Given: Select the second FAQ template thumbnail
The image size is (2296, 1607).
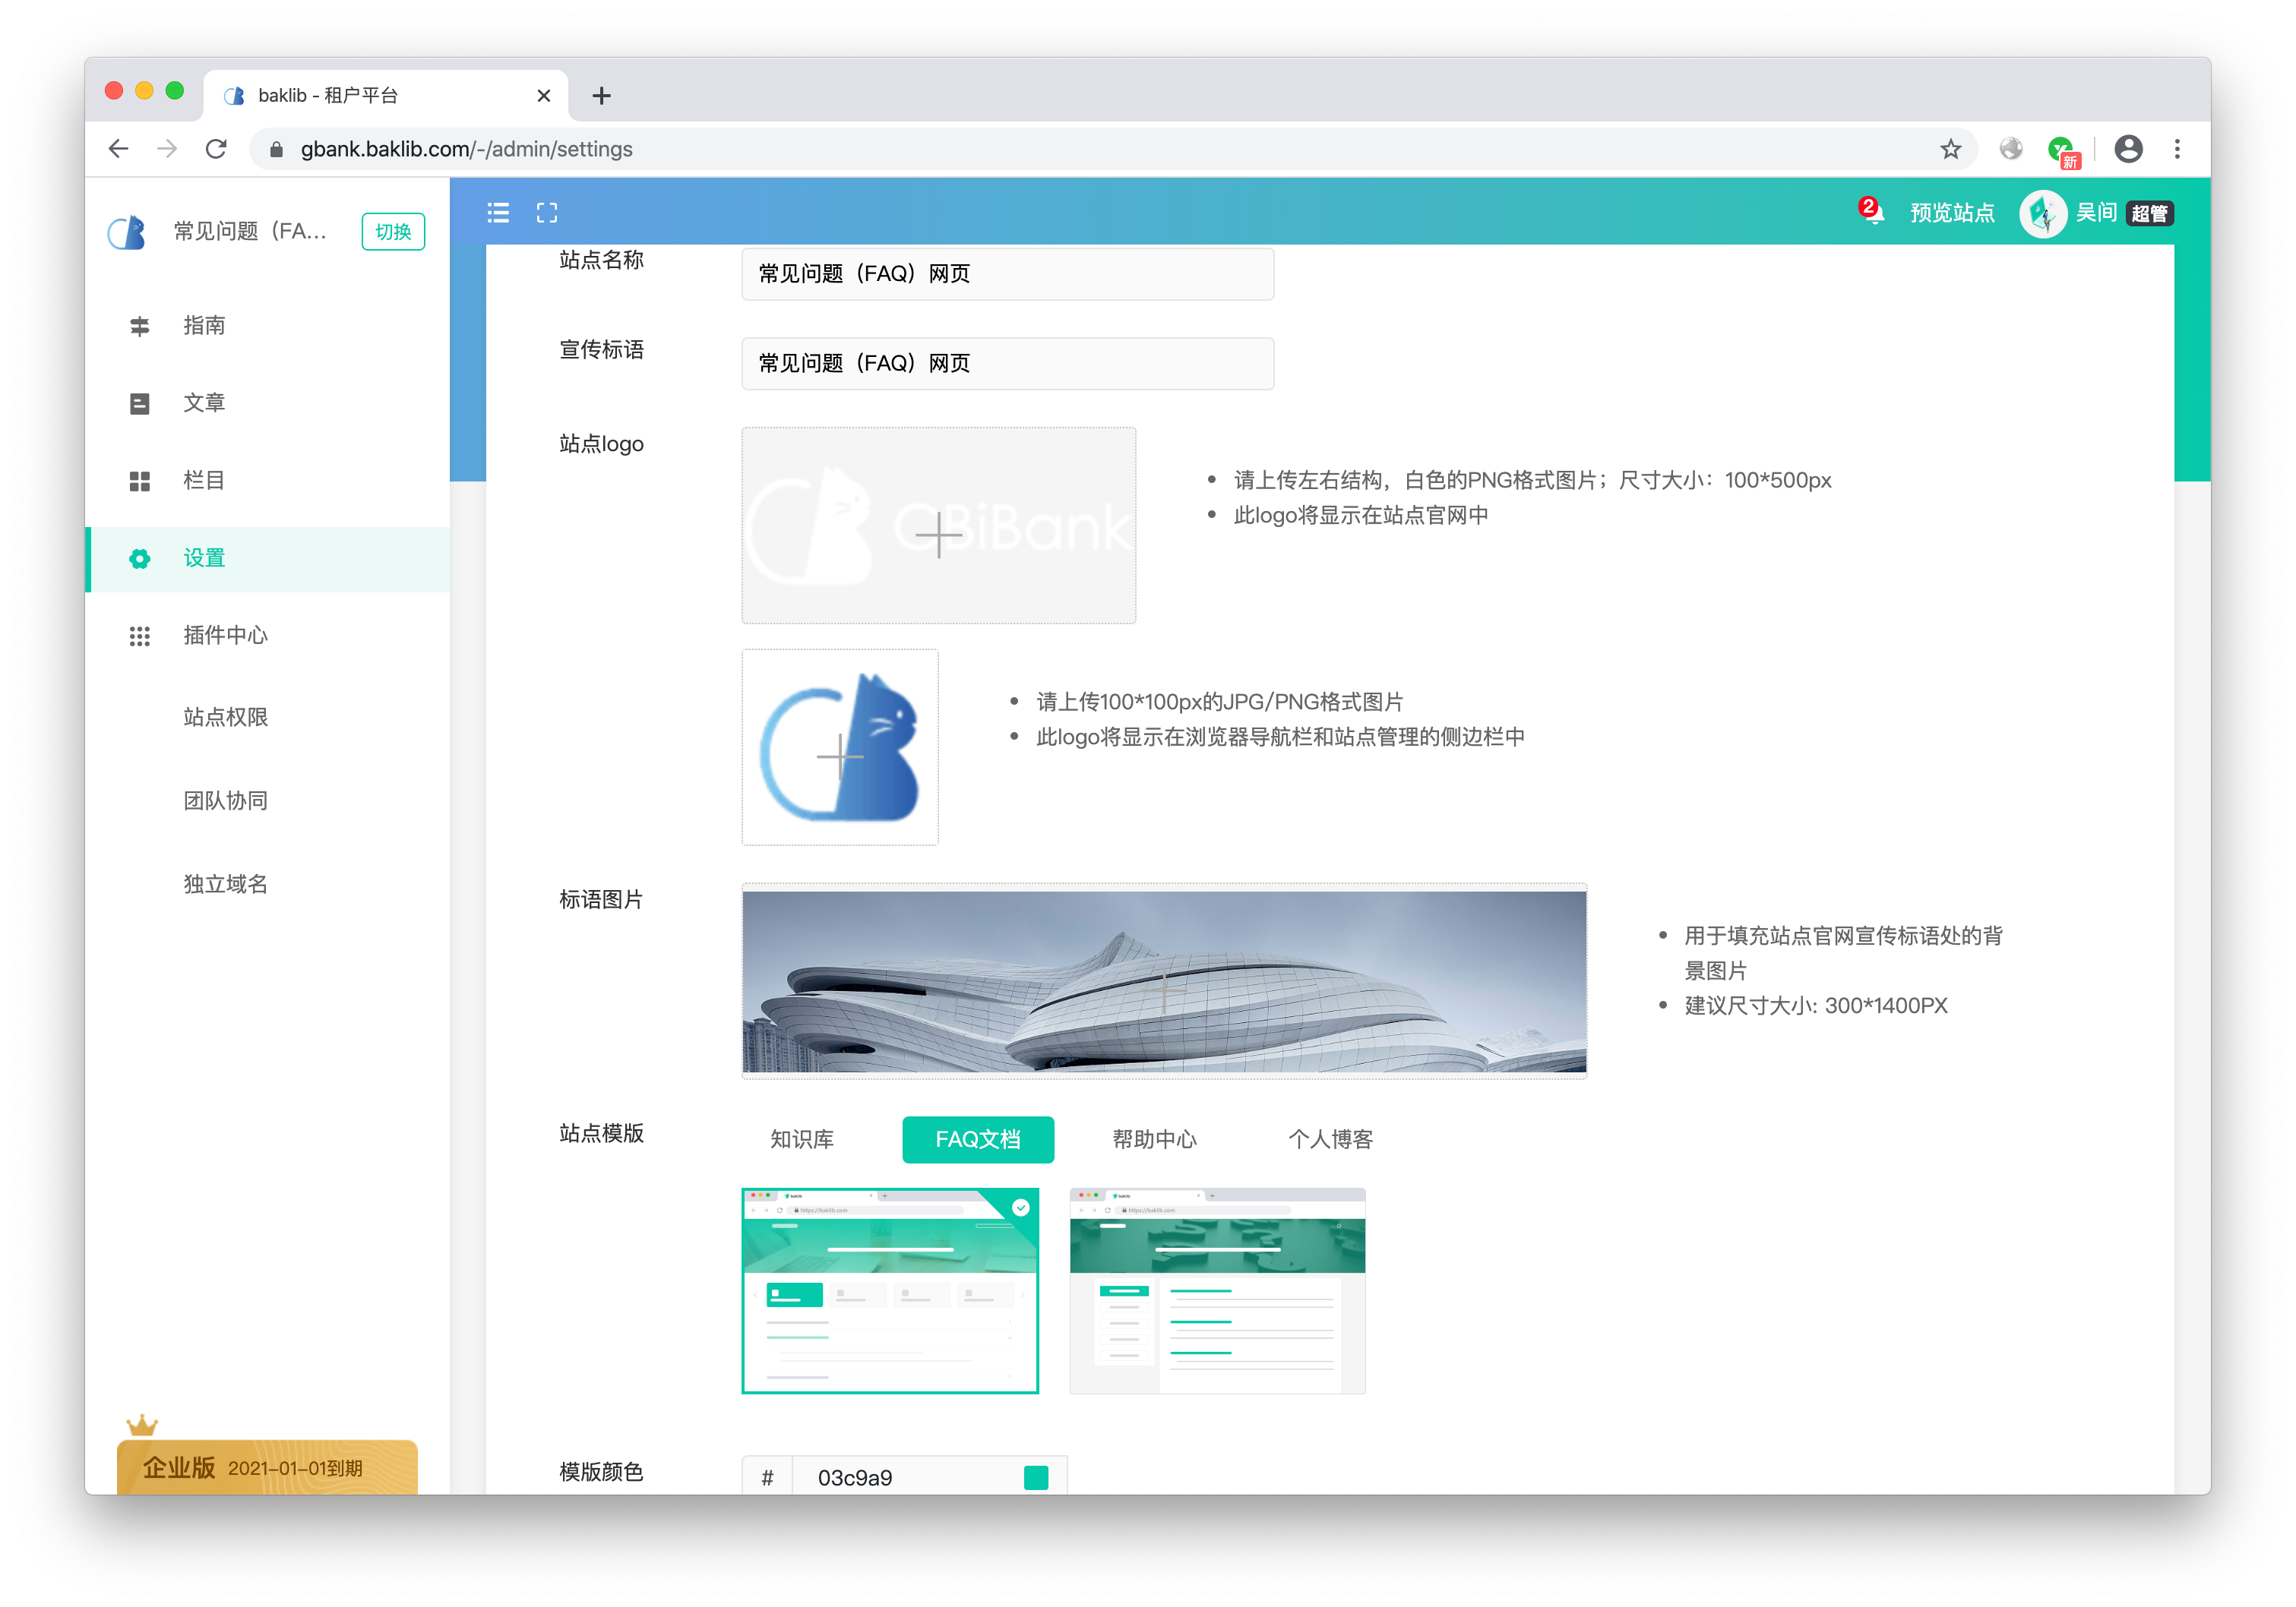Looking at the screenshot, I should tap(1217, 1290).
